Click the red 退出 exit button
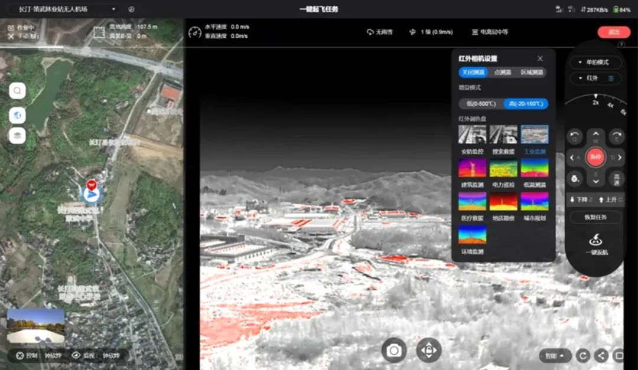 [x=614, y=32]
